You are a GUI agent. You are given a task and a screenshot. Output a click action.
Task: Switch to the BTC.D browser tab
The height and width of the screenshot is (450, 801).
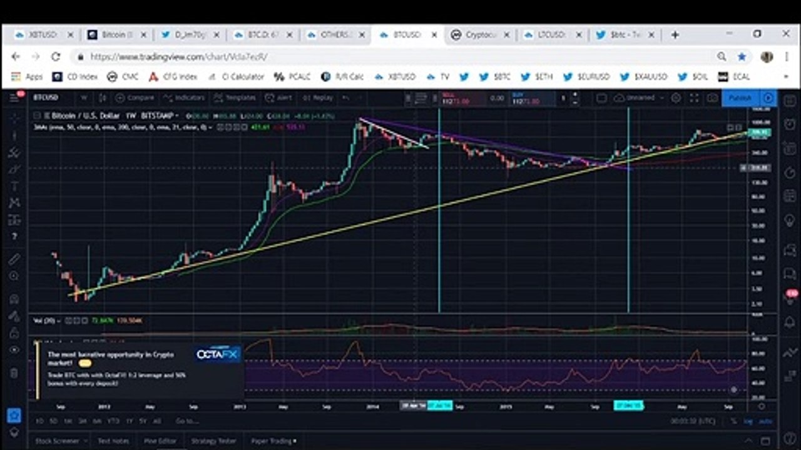263,34
